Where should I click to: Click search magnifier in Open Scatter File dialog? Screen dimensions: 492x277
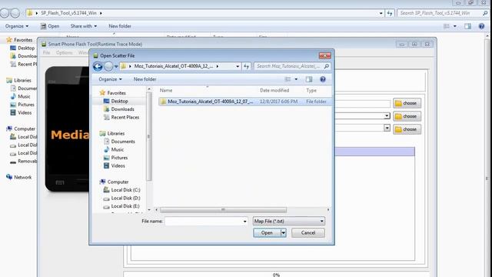326,66
